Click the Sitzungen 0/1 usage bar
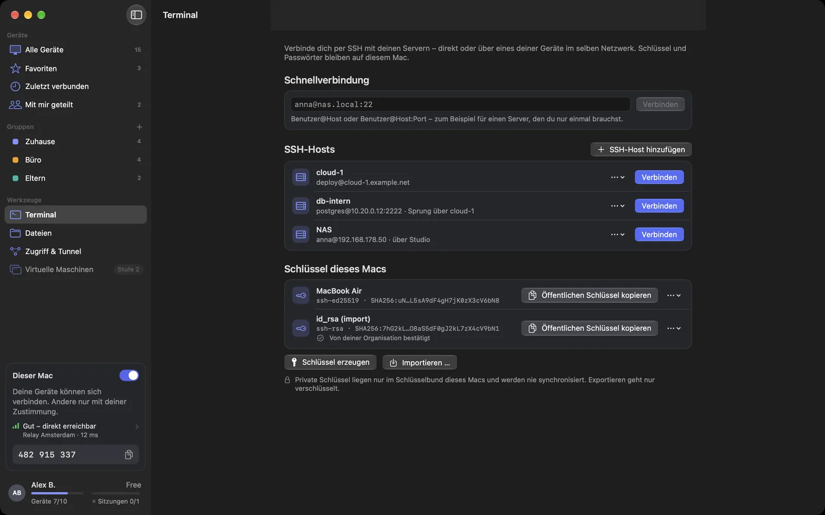 115,493
